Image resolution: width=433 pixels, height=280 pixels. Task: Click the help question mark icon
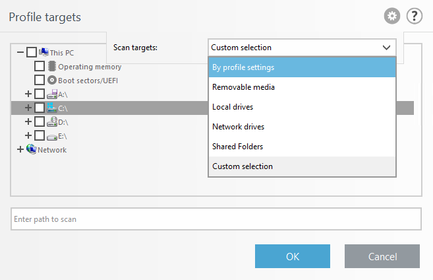click(414, 16)
